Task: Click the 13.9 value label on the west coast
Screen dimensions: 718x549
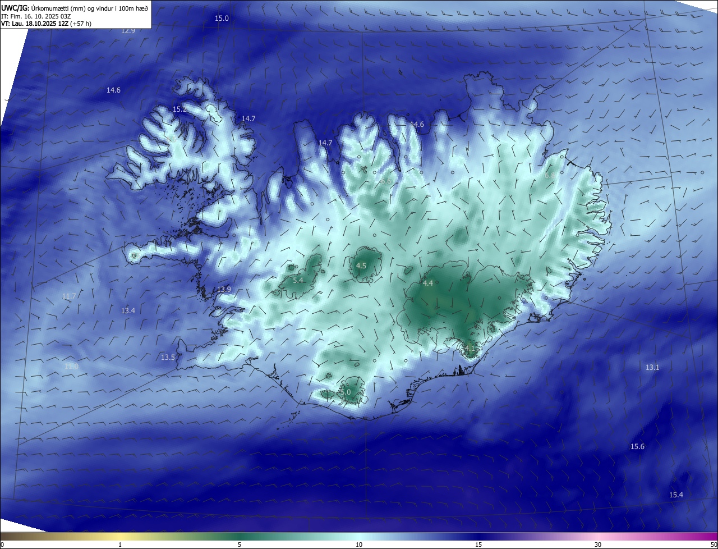Action: (224, 289)
